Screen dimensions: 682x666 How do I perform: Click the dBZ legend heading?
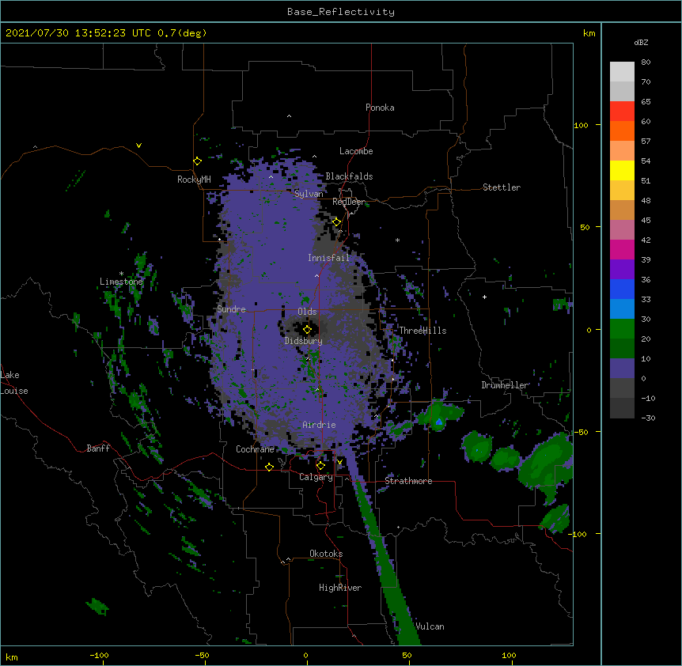(x=641, y=42)
